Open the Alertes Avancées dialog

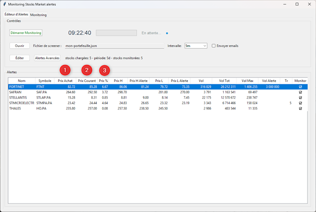click(47, 58)
